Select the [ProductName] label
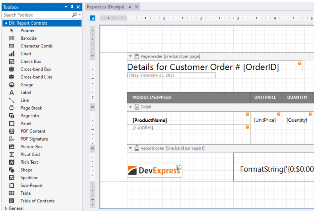Image resolution: width=314 pixels, height=211 pixels. 189,118
